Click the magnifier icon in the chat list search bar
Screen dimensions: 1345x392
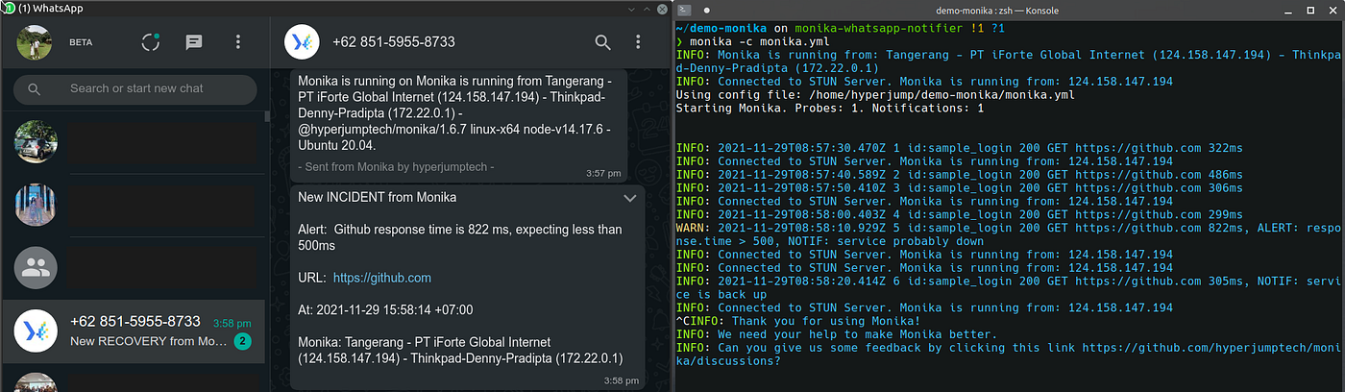[35, 89]
